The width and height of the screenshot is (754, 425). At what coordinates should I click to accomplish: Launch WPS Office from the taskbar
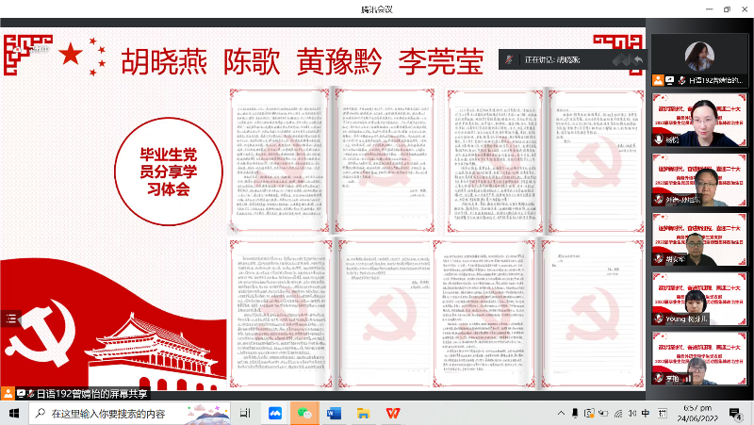tap(391, 414)
